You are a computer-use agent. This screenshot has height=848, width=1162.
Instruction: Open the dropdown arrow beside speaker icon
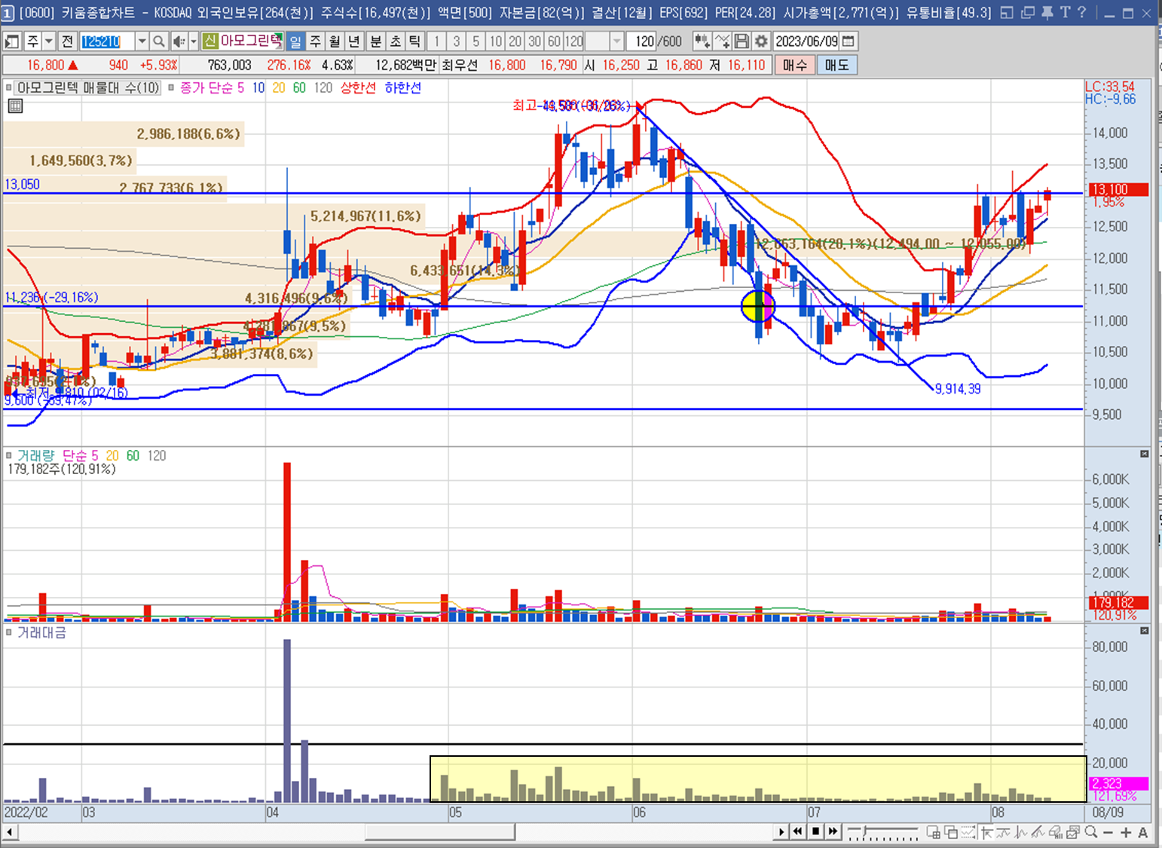(x=194, y=41)
